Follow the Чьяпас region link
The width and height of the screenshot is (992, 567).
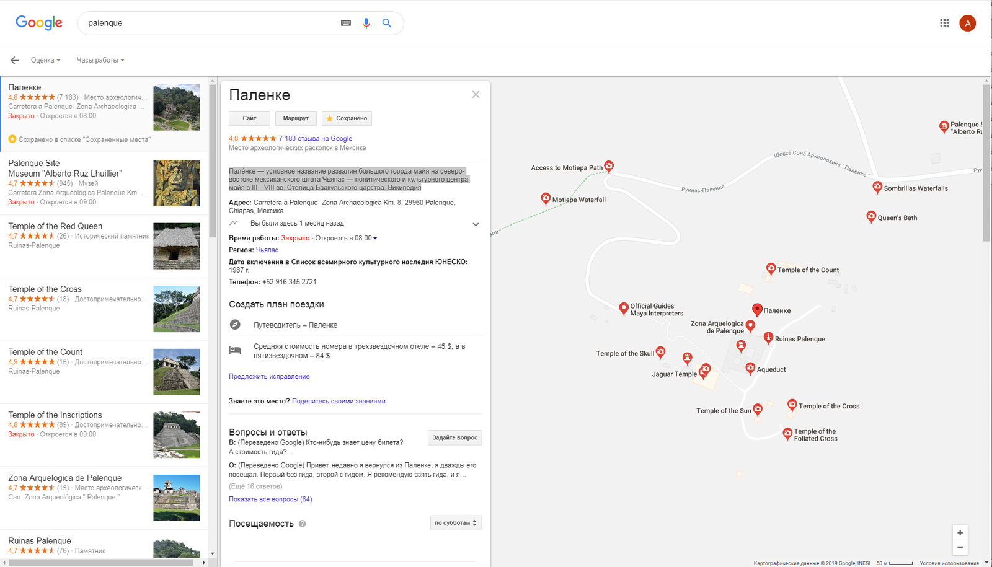coord(267,250)
